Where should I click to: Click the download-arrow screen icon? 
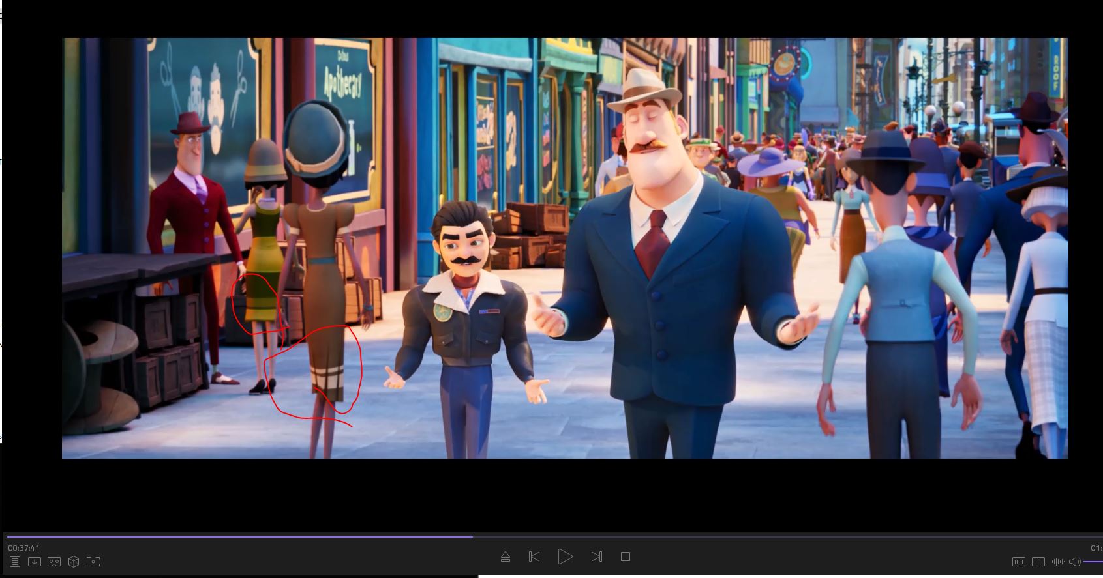click(x=35, y=562)
